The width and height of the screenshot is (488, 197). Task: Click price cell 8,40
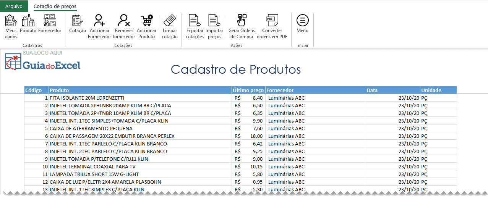(x=248, y=98)
